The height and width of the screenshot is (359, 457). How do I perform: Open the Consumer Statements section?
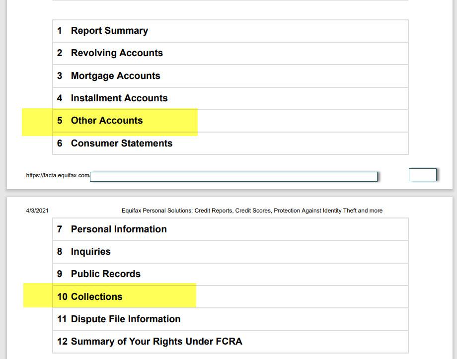pos(230,143)
